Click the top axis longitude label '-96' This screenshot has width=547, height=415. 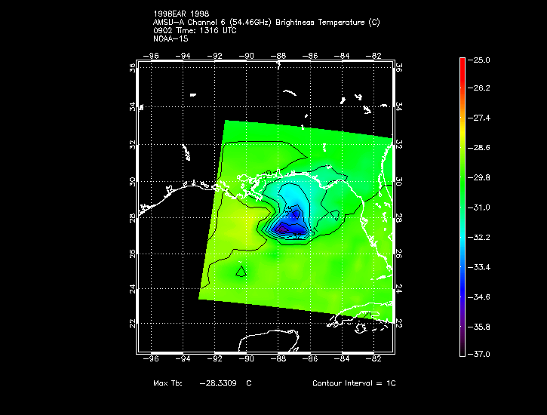(x=151, y=56)
